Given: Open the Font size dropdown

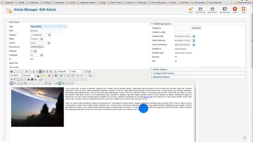Looking at the screenshot, I should (29, 75).
